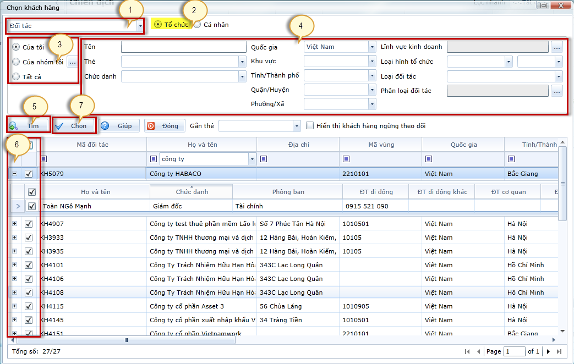This screenshot has width=574, height=364.
Task: Enable Hiển thị khách hàng ngừng theo dõi
Action: [310, 126]
